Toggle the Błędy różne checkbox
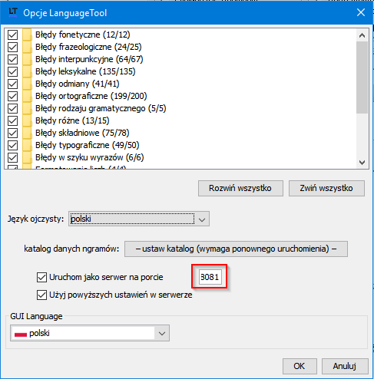This screenshot has width=374, height=379. point(12,120)
